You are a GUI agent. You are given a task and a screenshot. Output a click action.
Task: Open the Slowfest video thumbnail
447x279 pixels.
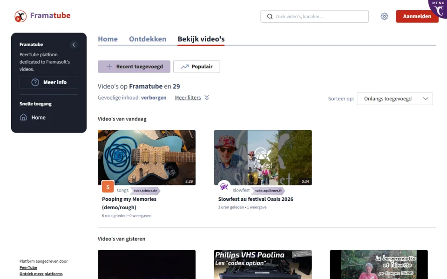[x=263, y=158]
